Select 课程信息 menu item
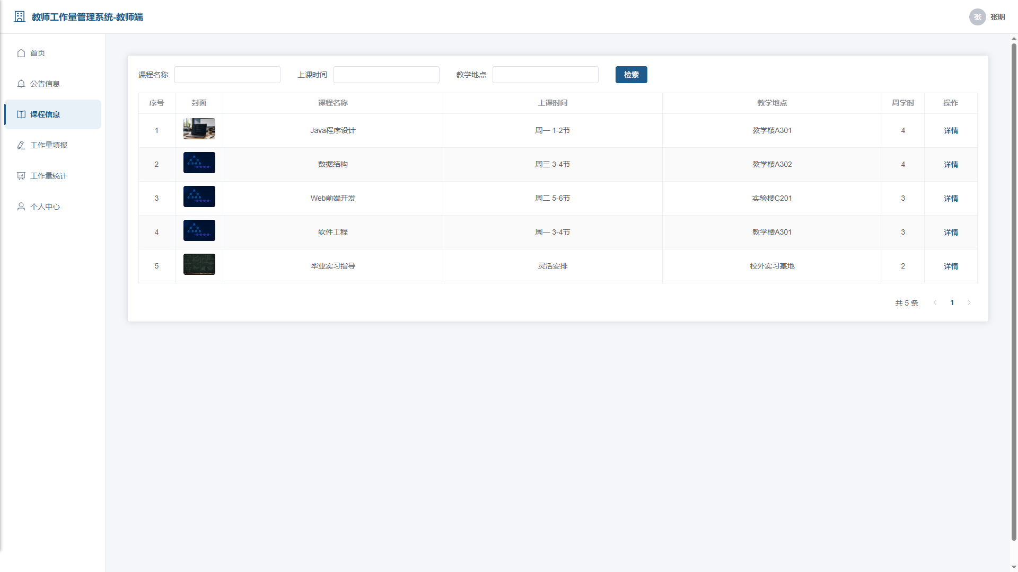 (x=52, y=114)
